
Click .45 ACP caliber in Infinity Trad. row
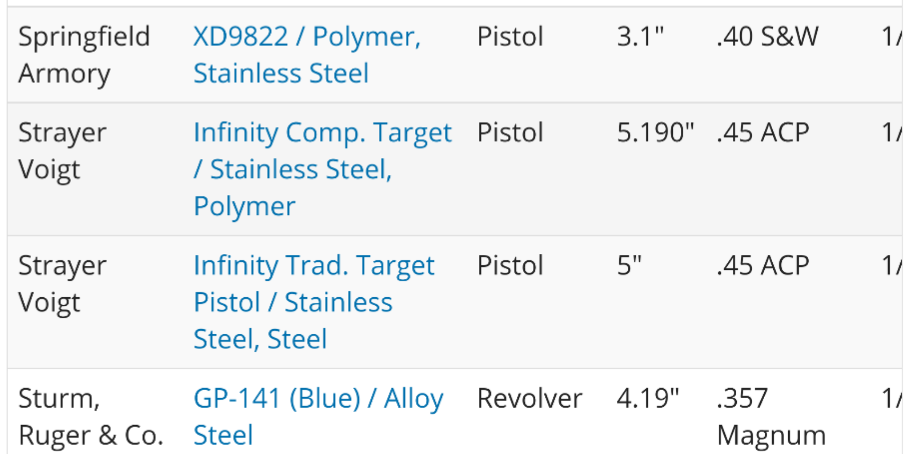tap(763, 265)
